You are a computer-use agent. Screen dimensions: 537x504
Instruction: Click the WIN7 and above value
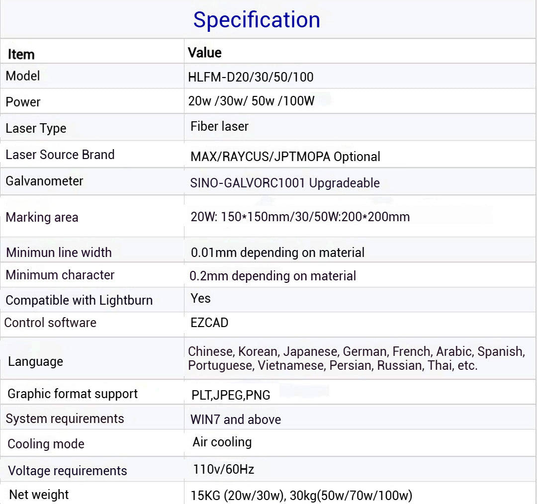tap(236, 420)
